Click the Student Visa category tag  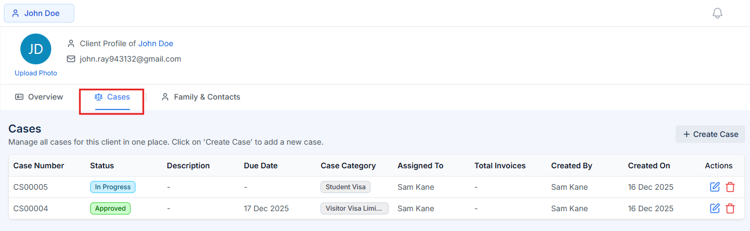pos(345,187)
